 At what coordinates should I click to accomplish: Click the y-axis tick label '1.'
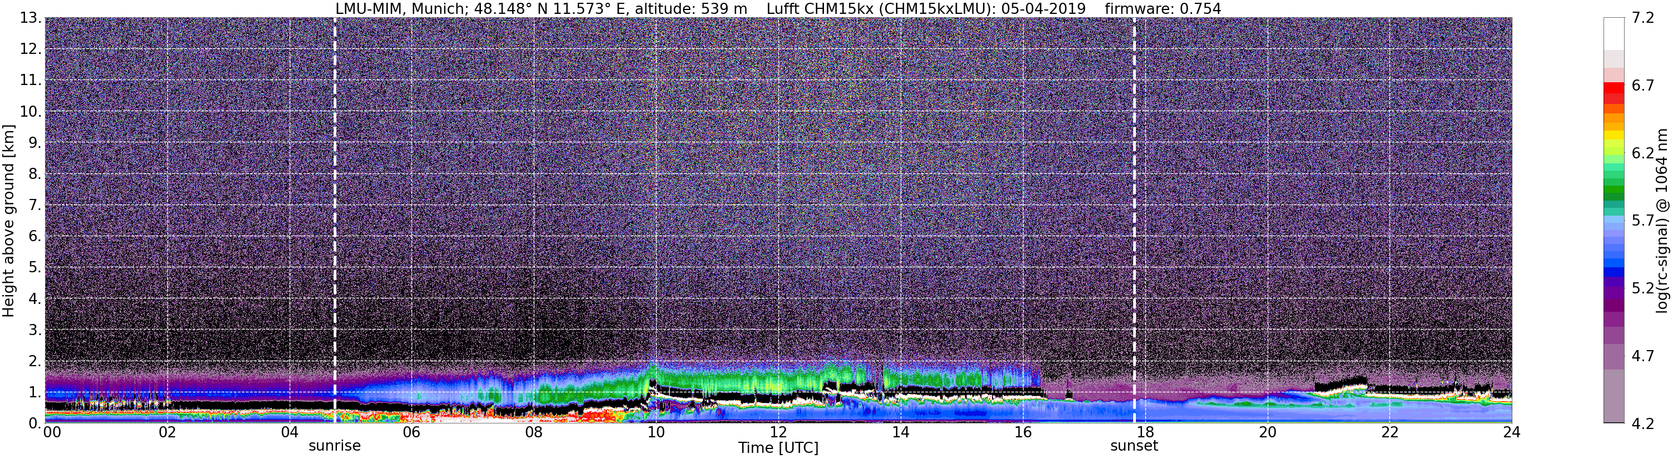[x=35, y=392]
